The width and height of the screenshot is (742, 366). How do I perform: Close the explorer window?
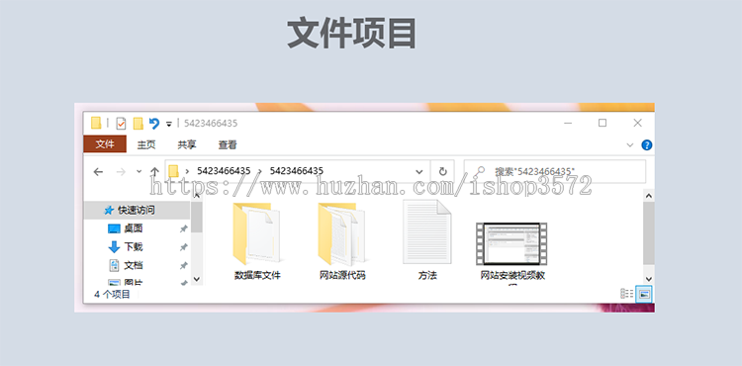pyautogui.click(x=637, y=123)
